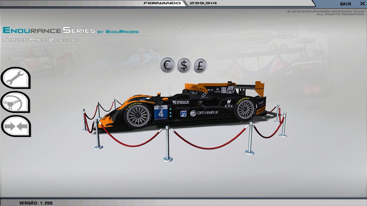Click the Enduracers Modding Team copyright text
The width and height of the screenshot is (367, 206).
point(325,13)
